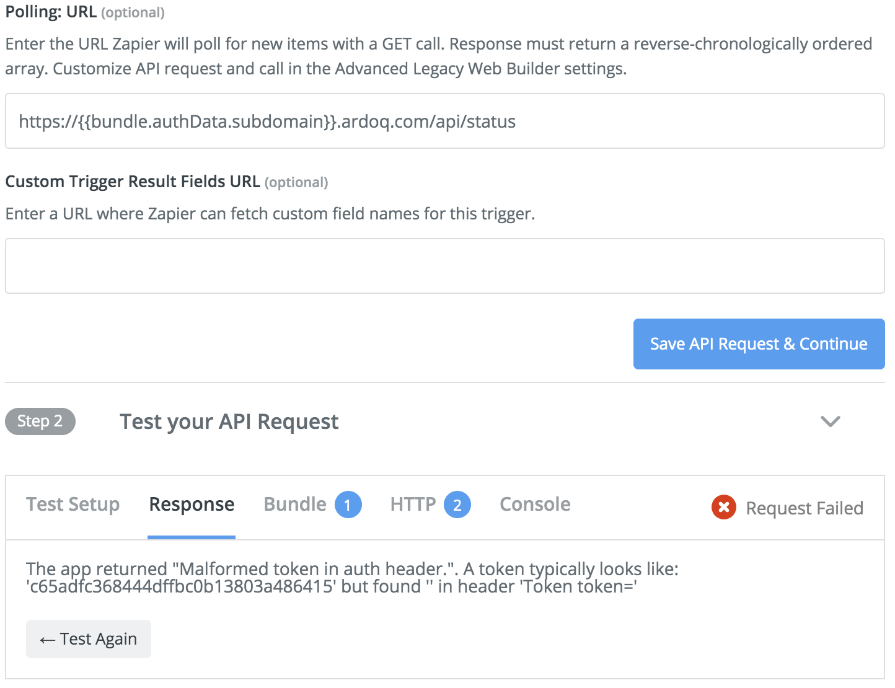Screen dimensions: 895x688
Task: Switch to the Console tab
Action: coord(535,505)
